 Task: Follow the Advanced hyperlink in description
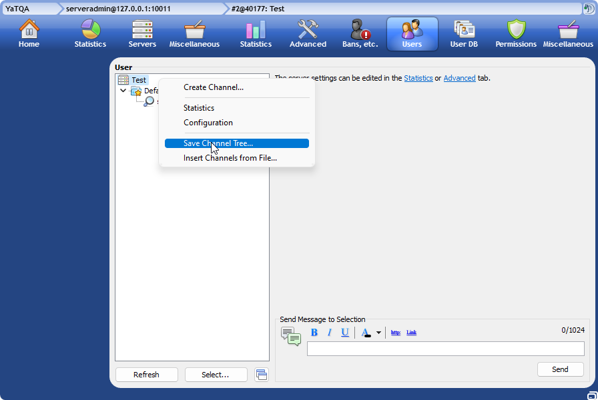[x=459, y=78]
